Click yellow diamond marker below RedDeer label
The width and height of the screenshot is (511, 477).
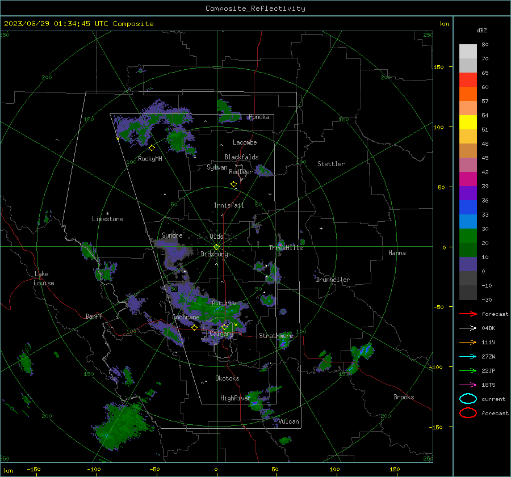click(233, 184)
